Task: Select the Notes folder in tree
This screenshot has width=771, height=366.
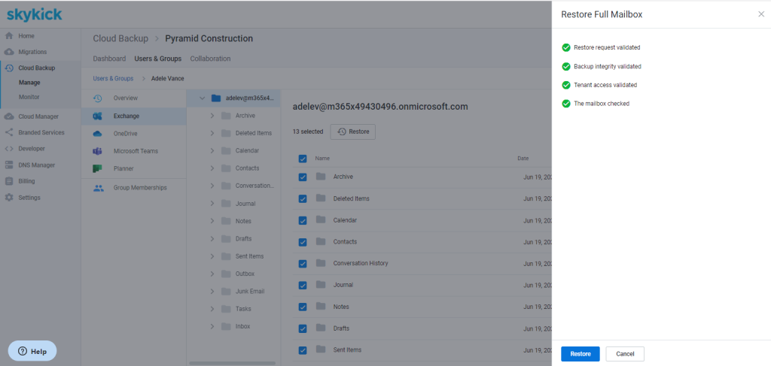Action: pos(243,221)
